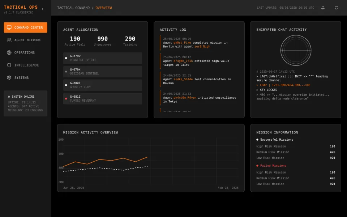
Task: Click failed Low Risk Mission value 920
Action: pyautogui.click(x=333, y=184)
